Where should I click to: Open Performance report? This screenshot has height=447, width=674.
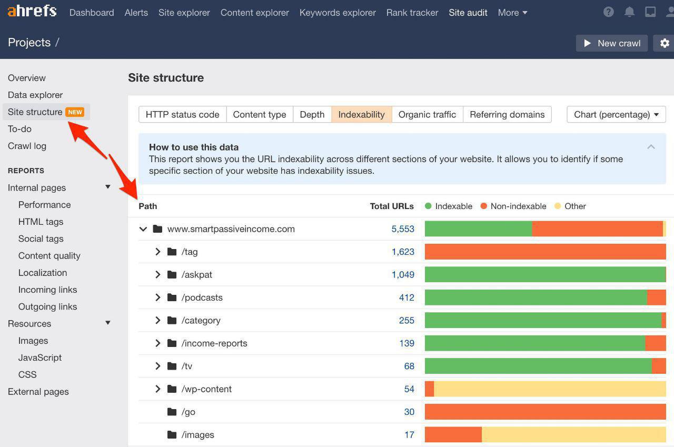[45, 205]
